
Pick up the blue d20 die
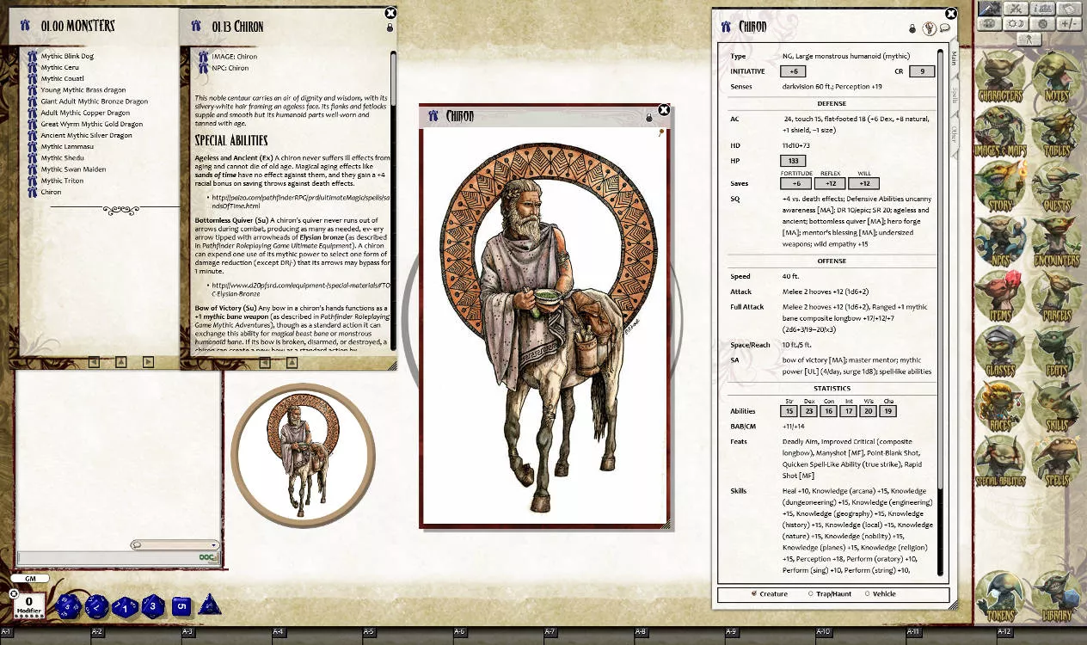69,607
